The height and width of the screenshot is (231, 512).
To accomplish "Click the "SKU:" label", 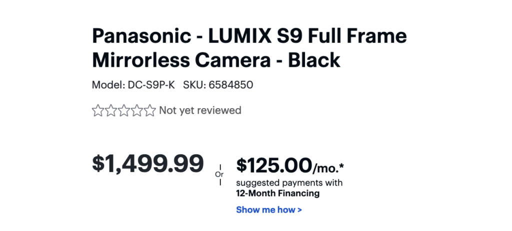I will coord(195,85).
